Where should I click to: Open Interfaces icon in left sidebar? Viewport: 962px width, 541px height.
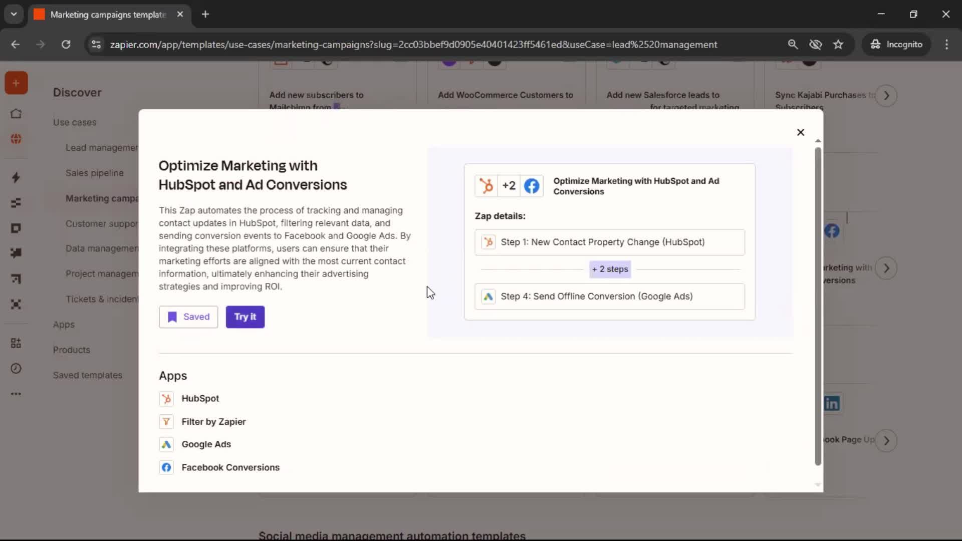[x=16, y=228]
